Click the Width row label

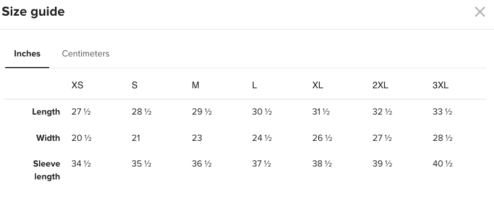(x=48, y=138)
